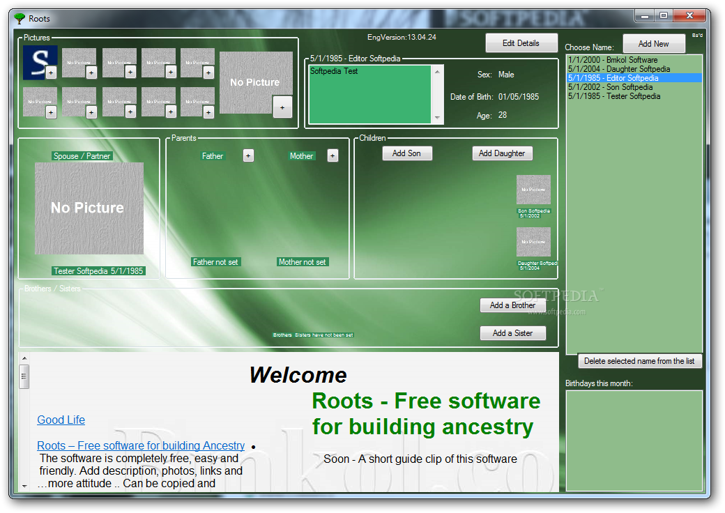Click the welcome panel scroll up arrow
Screen dimensions: 725x513
24,358
